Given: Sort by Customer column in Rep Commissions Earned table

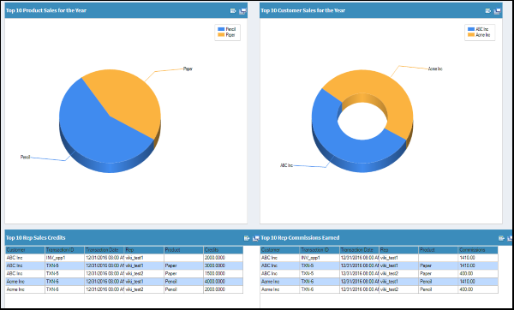Looking at the screenshot, I should point(280,250).
